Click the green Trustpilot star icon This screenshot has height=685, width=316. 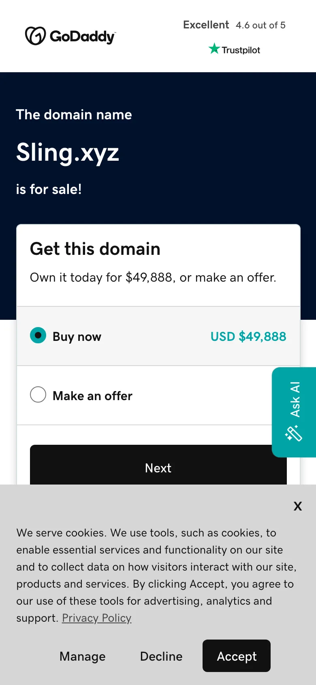[214, 49]
